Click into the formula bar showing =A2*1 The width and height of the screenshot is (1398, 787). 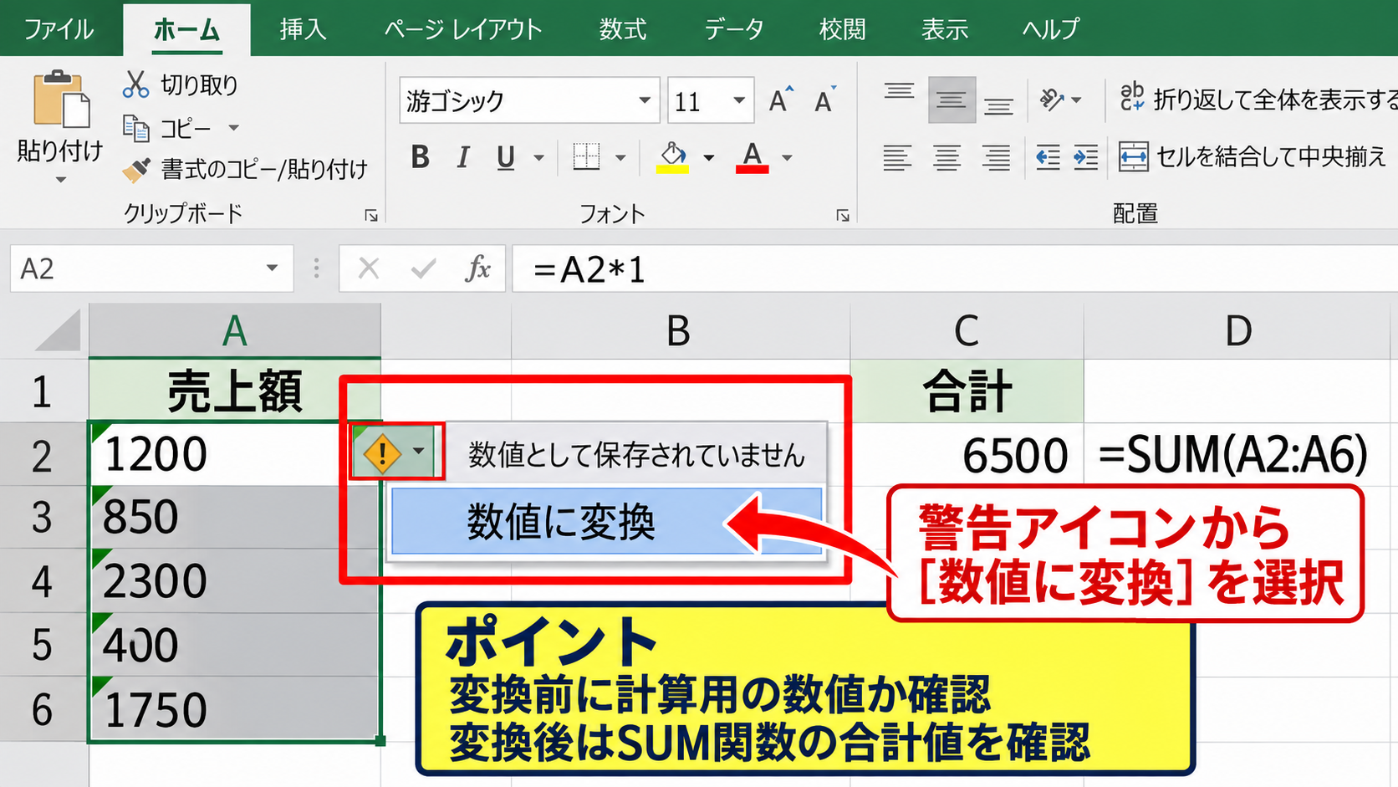coord(955,268)
